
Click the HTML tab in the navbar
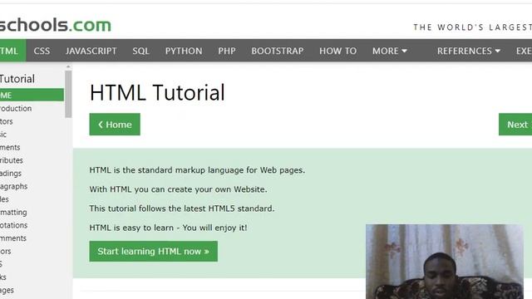tap(13, 51)
